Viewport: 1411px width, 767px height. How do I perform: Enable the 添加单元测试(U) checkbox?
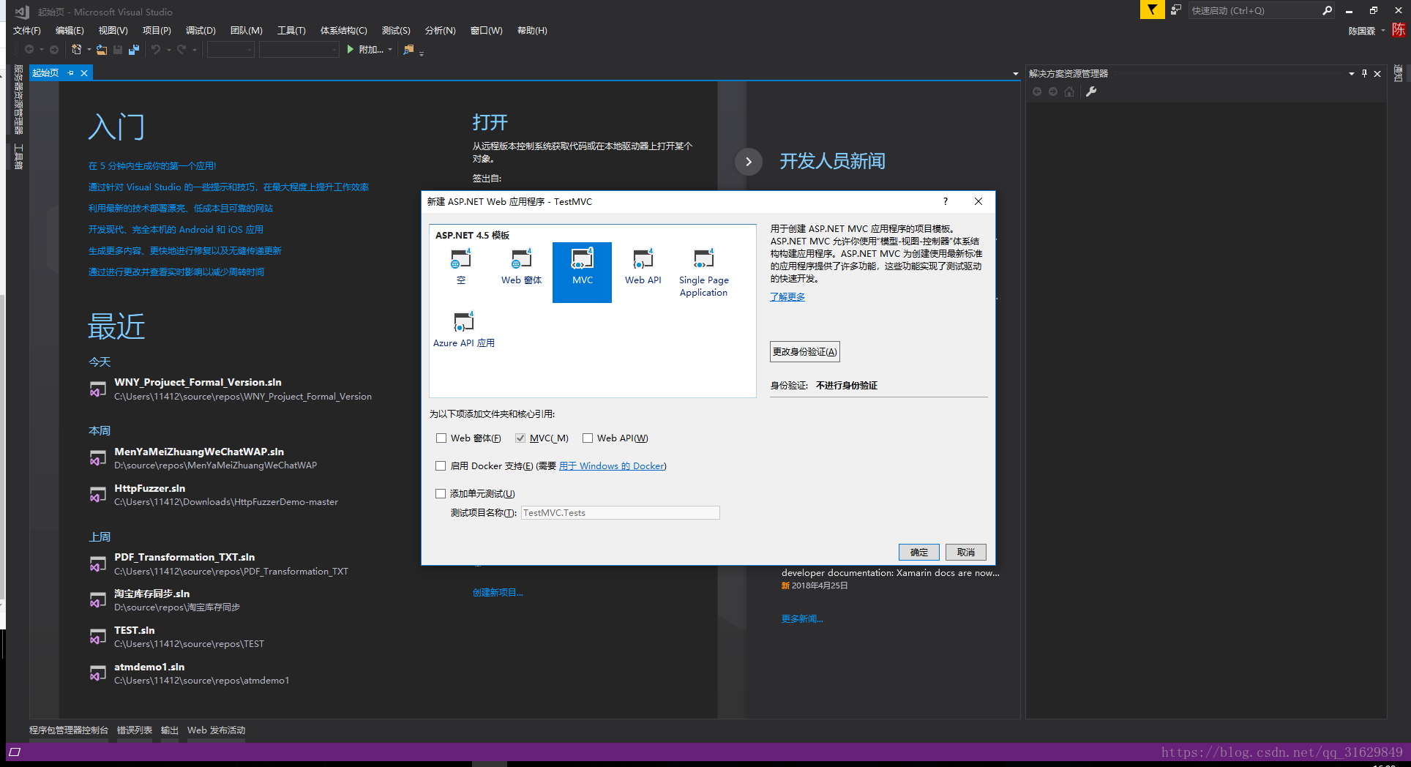441,494
